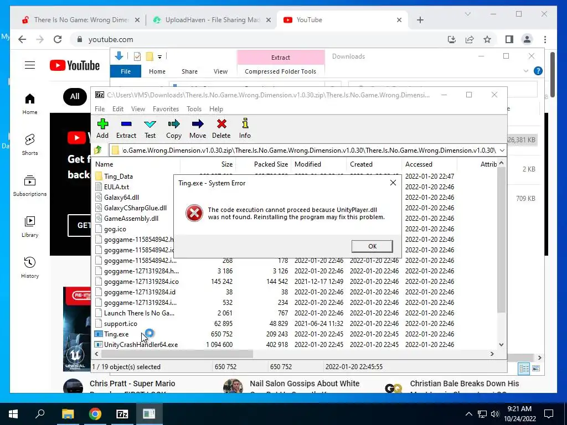Select the Galaxy64.dll file
The width and height of the screenshot is (567, 425).
pyautogui.click(x=121, y=198)
